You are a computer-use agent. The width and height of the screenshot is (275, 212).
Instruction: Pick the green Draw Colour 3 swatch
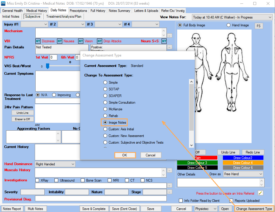[x=197, y=163]
